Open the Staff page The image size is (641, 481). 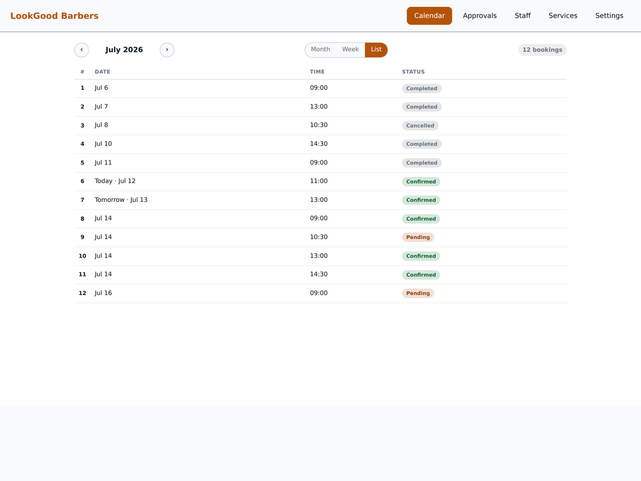(x=522, y=16)
